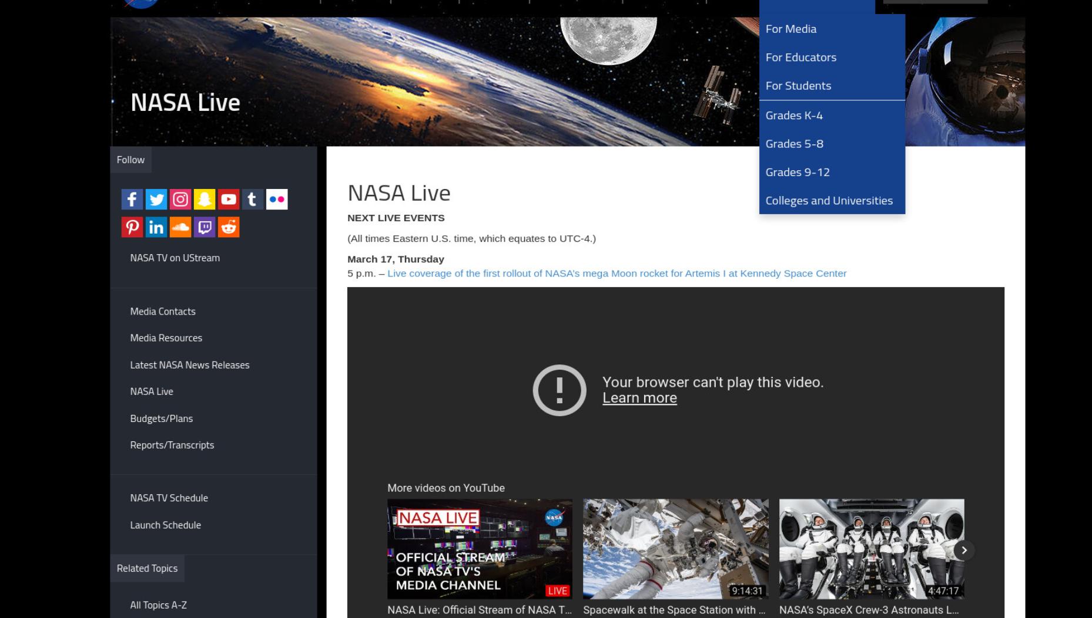Play NASA Live official stream thumbnail

click(x=480, y=549)
